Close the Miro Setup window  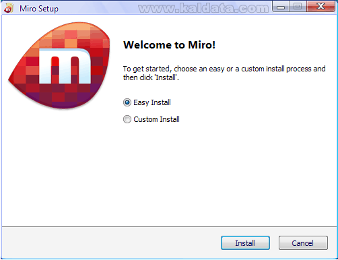point(321,7)
